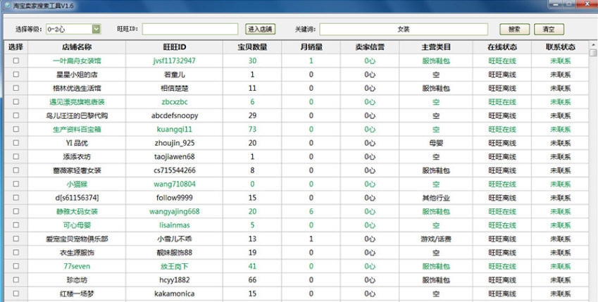This screenshot has width=598, height=302.
Task: Sort by 店铺名称 column header
Action: pos(77,47)
